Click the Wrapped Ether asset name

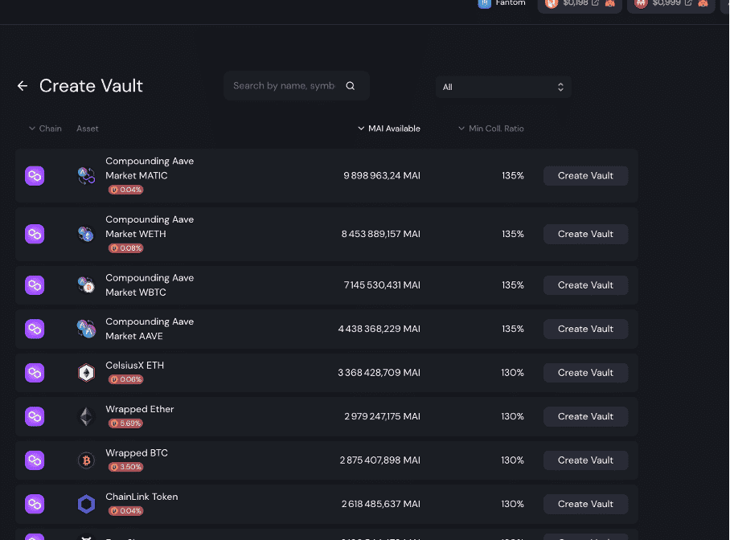[x=140, y=409]
